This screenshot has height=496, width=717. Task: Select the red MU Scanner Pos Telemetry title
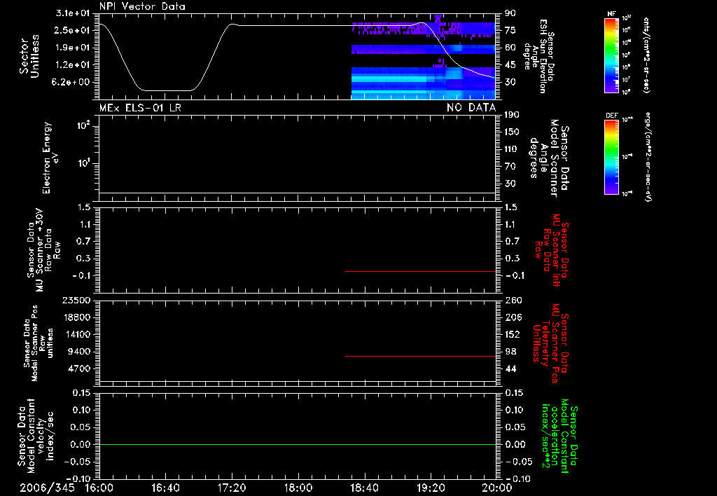tap(552, 343)
